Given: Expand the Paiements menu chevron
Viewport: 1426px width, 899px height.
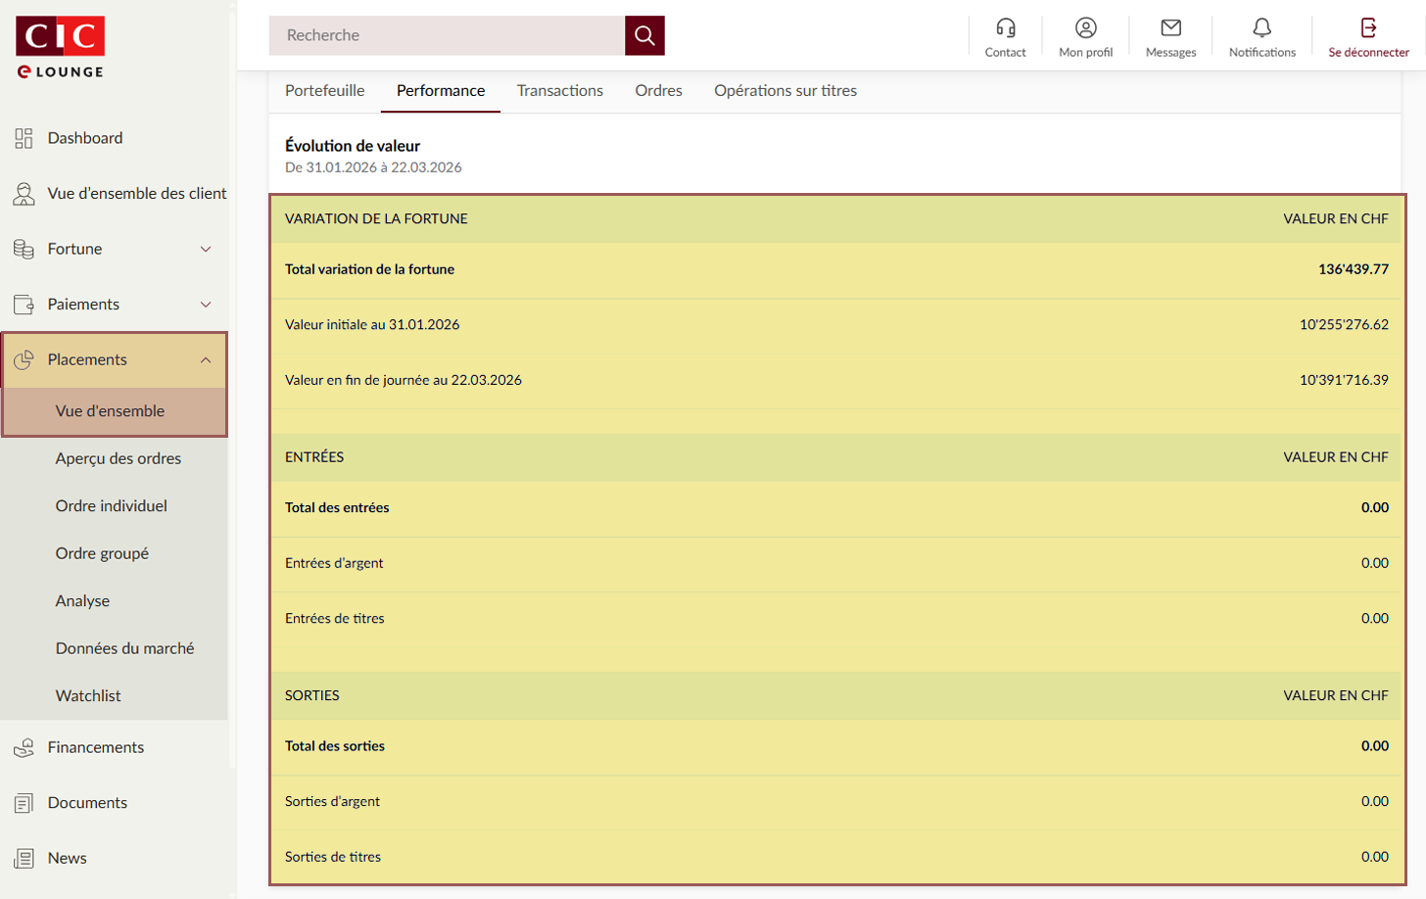Looking at the screenshot, I should [206, 305].
